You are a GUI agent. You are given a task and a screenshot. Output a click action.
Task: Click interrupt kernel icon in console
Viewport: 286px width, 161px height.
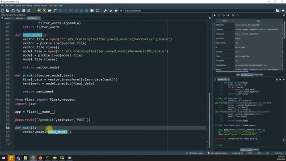277,80
